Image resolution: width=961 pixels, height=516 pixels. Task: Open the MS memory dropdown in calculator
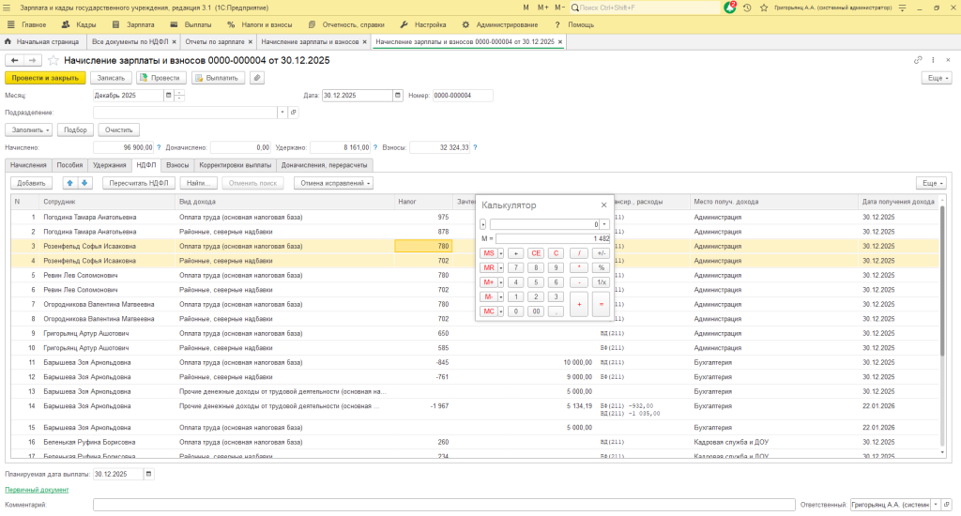tap(501, 253)
